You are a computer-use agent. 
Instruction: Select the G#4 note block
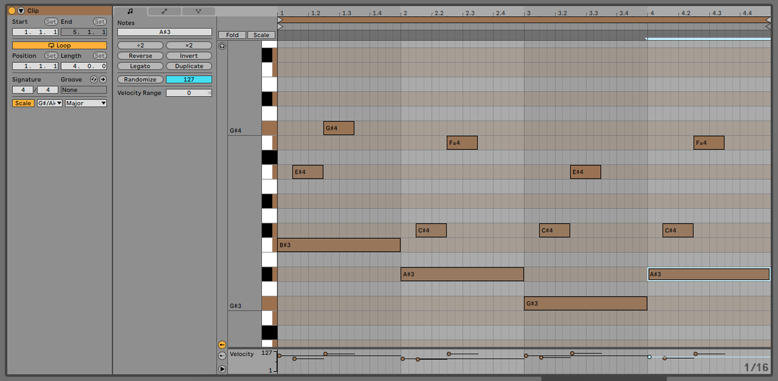tap(338, 128)
